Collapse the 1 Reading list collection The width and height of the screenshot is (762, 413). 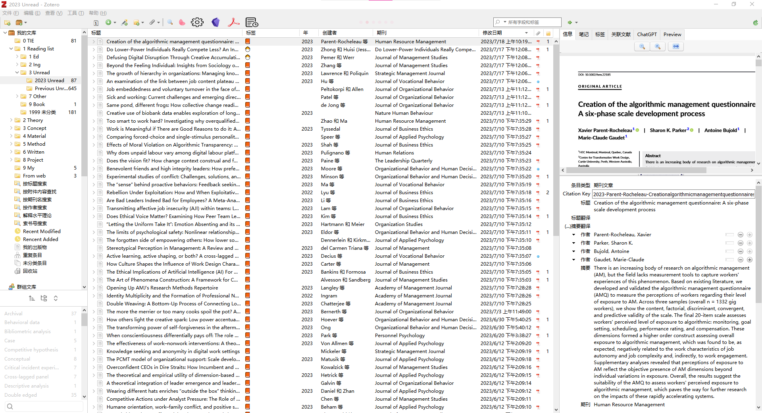pos(11,48)
